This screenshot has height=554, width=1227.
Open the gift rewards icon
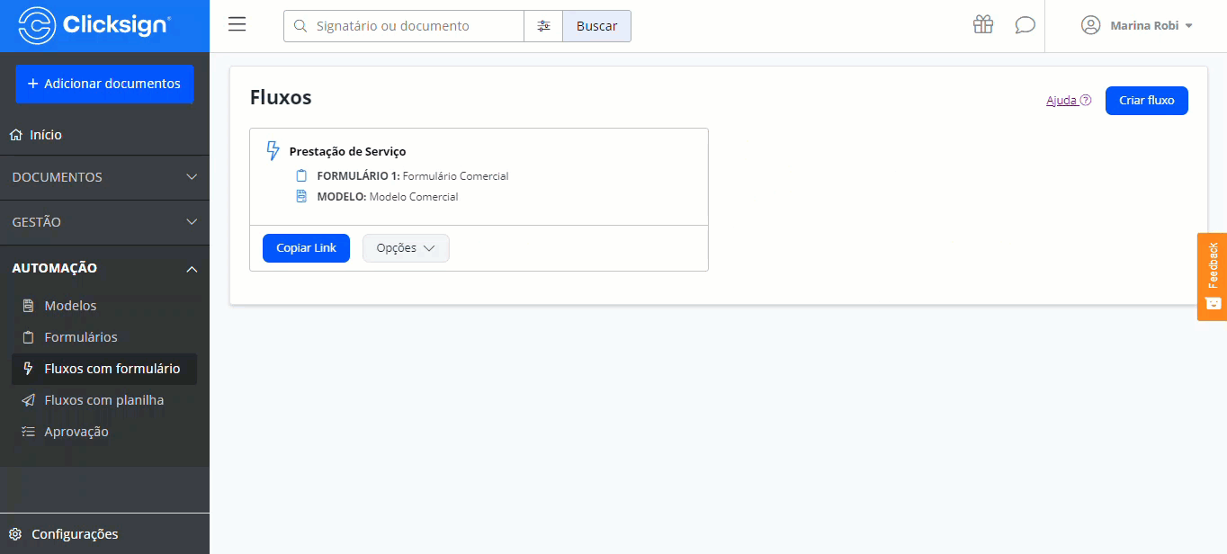(x=983, y=25)
